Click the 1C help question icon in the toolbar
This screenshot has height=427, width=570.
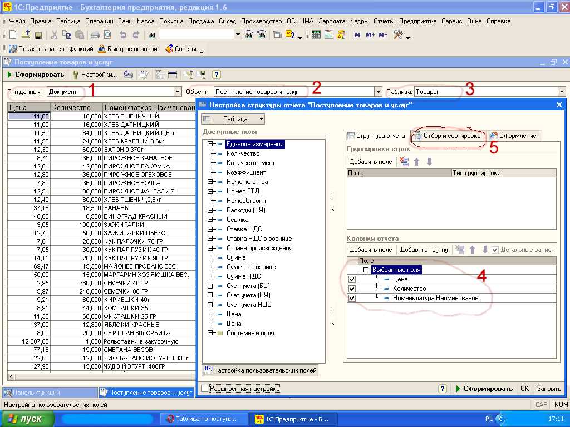tap(289, 35)
